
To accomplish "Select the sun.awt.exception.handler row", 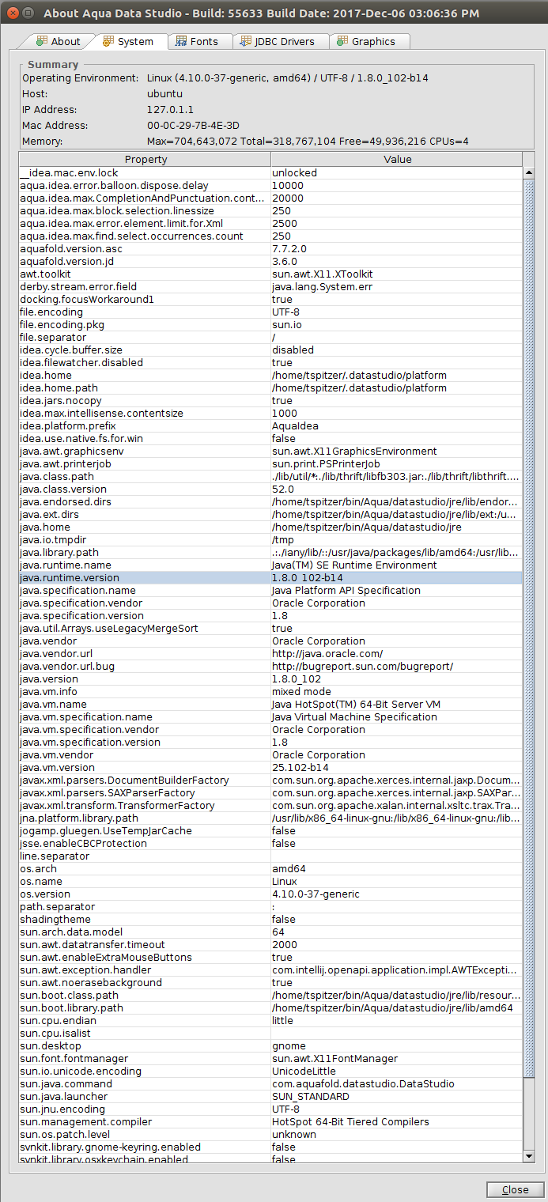I will coord(270,970).
